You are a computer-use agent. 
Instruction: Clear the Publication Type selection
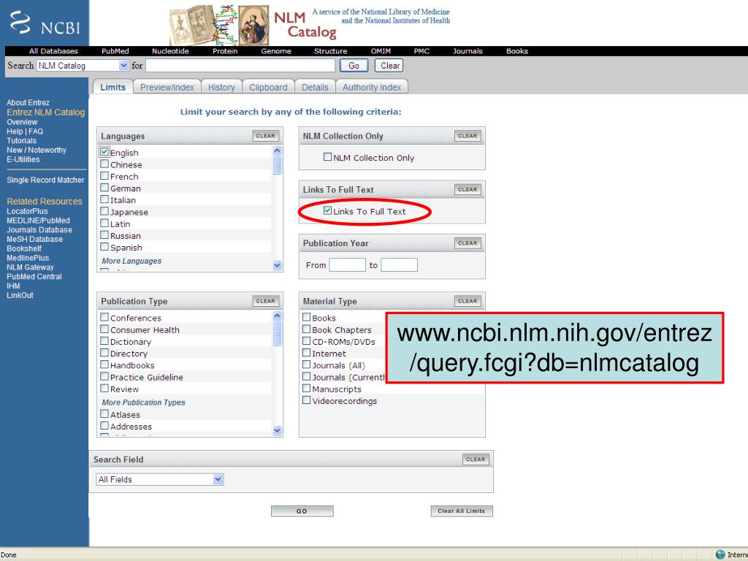pos(266,300)
